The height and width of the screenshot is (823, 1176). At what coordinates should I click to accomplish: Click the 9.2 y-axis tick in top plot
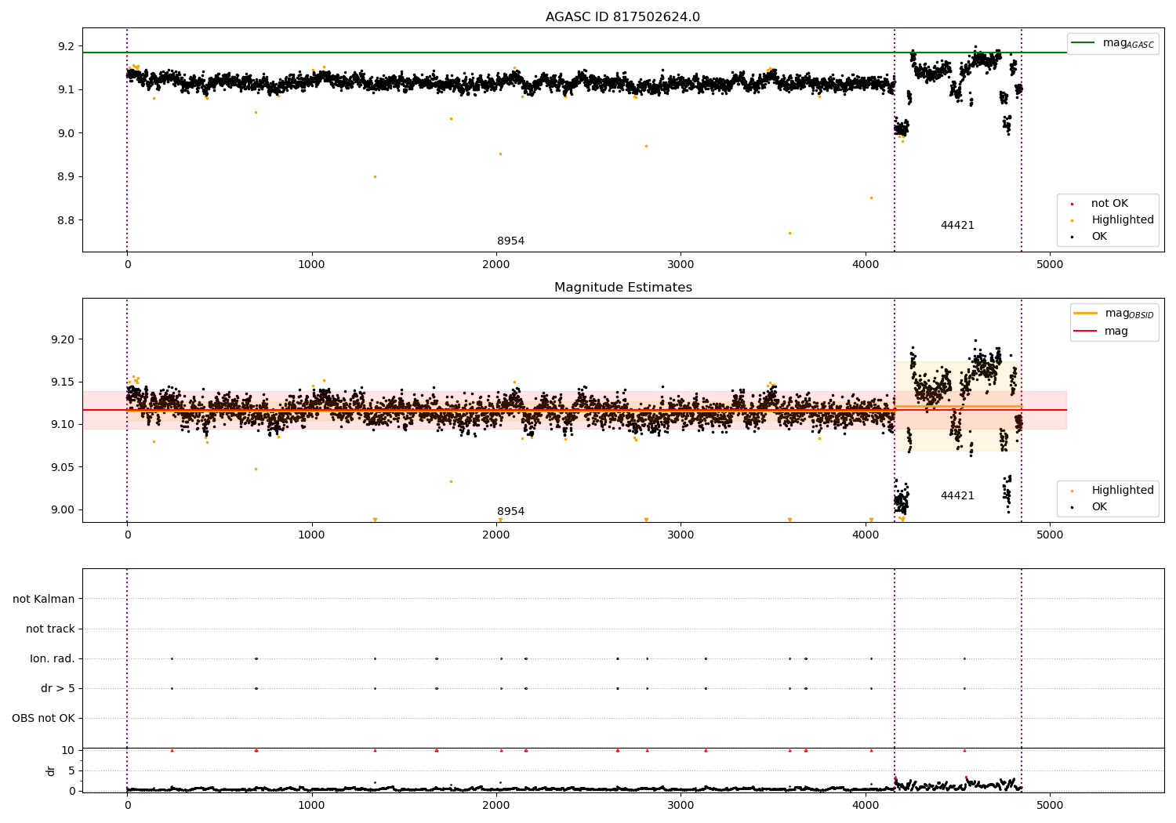66,46
